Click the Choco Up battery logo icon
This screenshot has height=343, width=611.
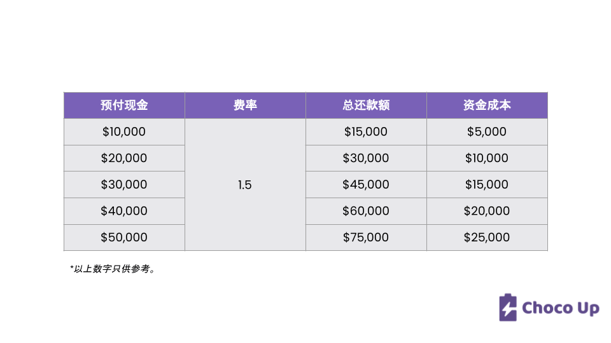pyautogui.click(x=508, y=307)
